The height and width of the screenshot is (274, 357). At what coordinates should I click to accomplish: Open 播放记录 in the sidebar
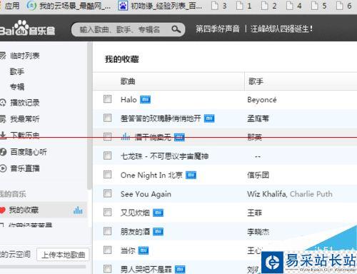click(x=24, y=103)
